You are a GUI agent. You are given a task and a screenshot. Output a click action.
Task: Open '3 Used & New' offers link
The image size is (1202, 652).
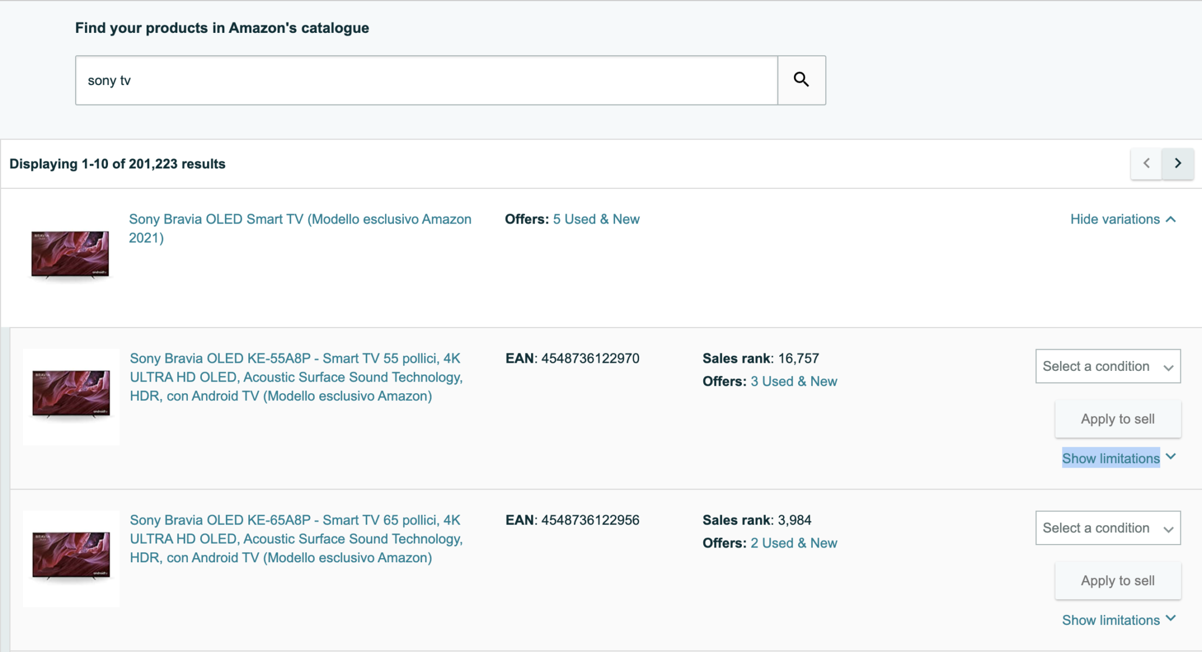[x=794, y=381]
